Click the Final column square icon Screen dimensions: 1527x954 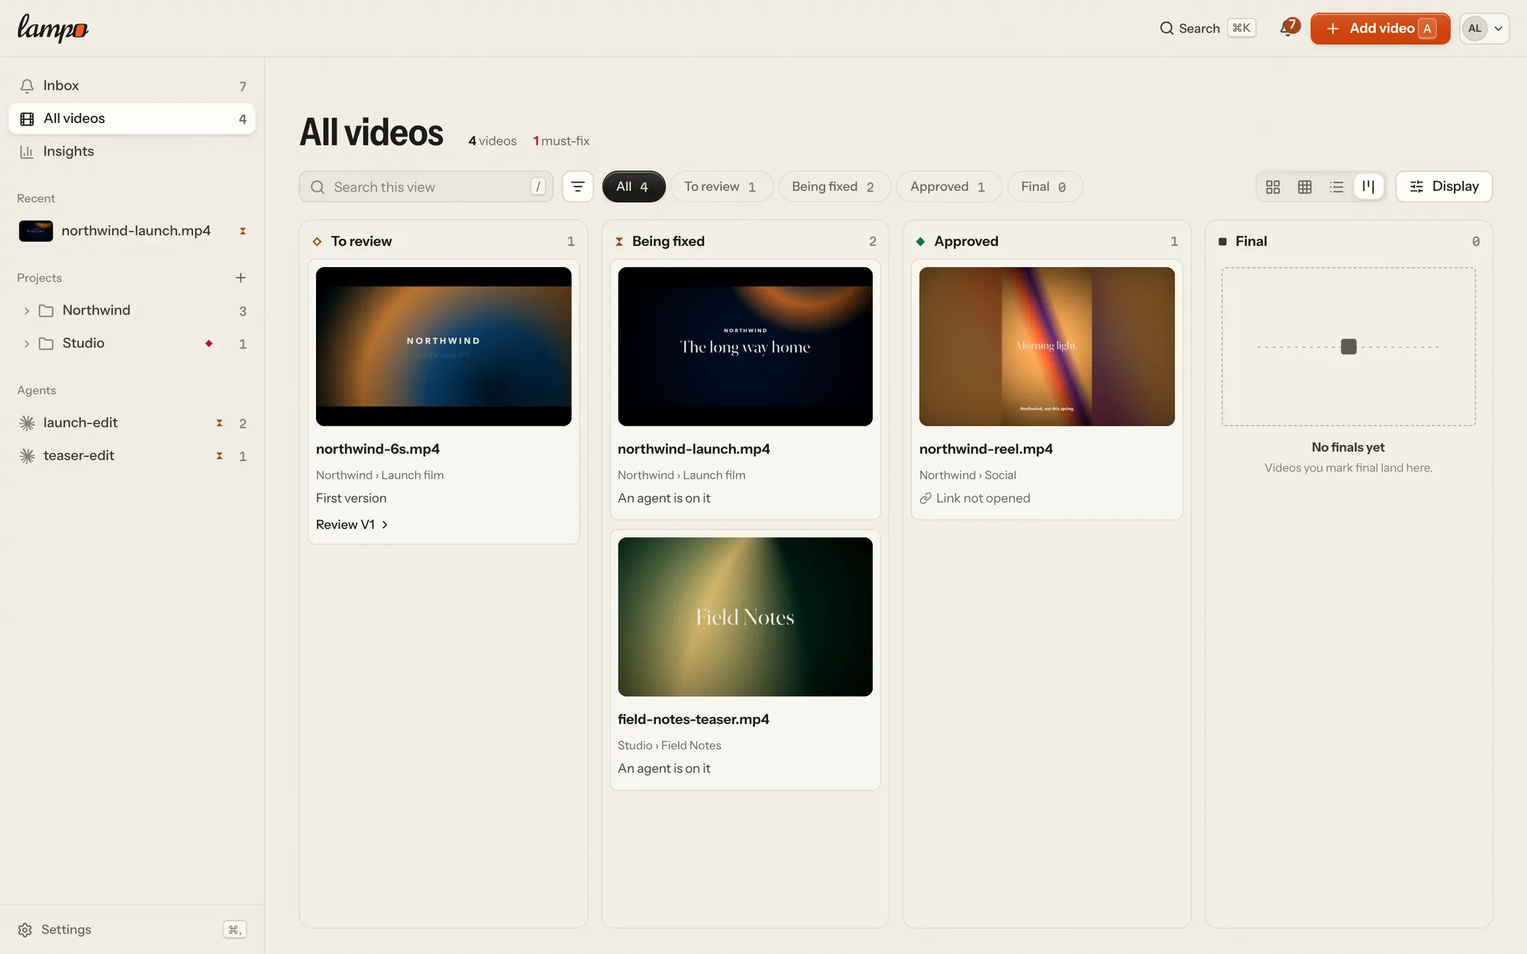point(1222,242)
